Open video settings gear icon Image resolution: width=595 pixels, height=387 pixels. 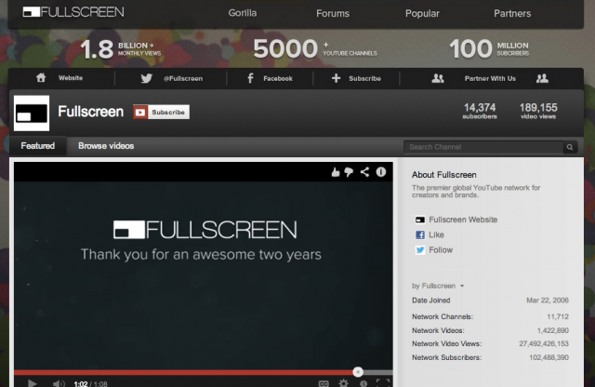point(343,382)
